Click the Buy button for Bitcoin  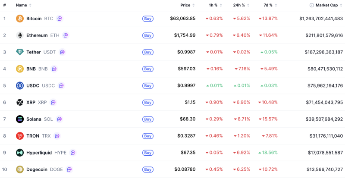(x=147, y=19)
